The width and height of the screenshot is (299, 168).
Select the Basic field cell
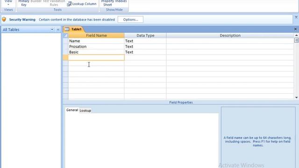(x=96, y=52)
